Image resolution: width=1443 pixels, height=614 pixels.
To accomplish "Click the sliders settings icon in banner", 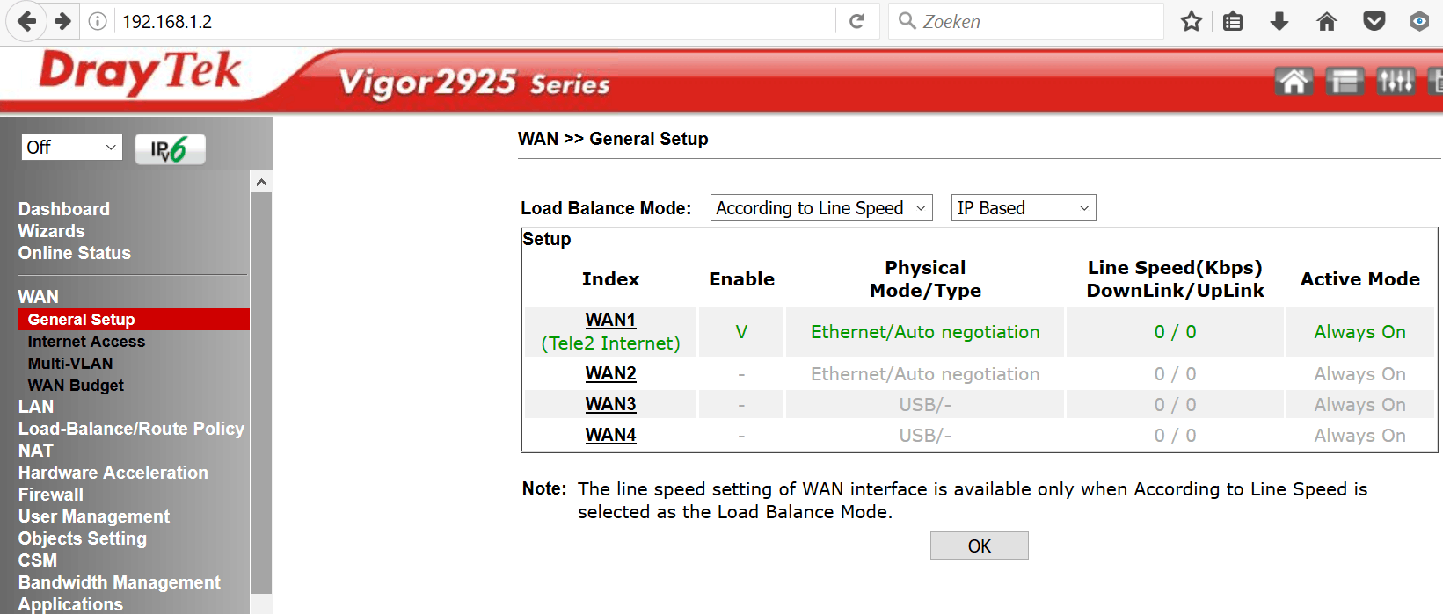I will tap(1396, 82).
